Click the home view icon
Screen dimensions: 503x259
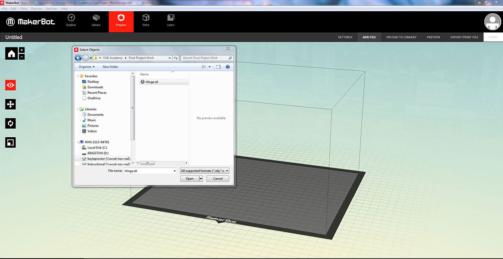(12, 54)
